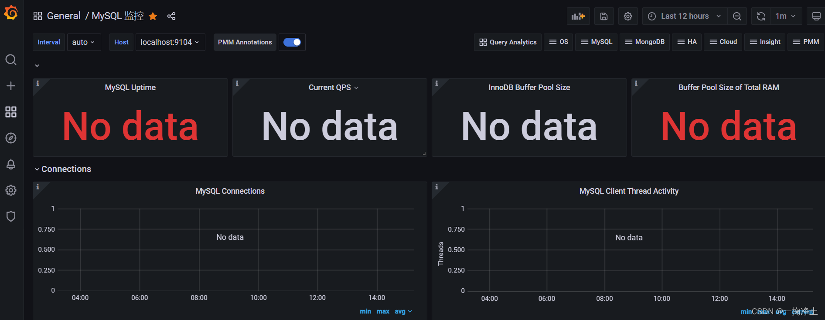Screen dimensions: 825x320
Task: Show info for MySQL Connections panel
Action: click(x=37, y=187)
